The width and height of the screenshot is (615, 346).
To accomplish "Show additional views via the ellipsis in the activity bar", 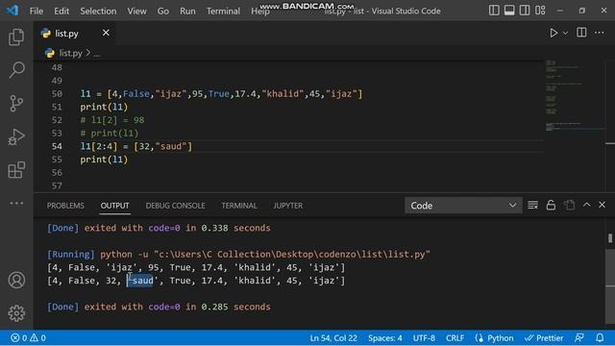I will [x=16, y=203].
